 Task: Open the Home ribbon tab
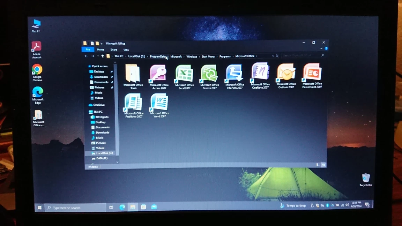pyautogui.click(x=100, y=50)
